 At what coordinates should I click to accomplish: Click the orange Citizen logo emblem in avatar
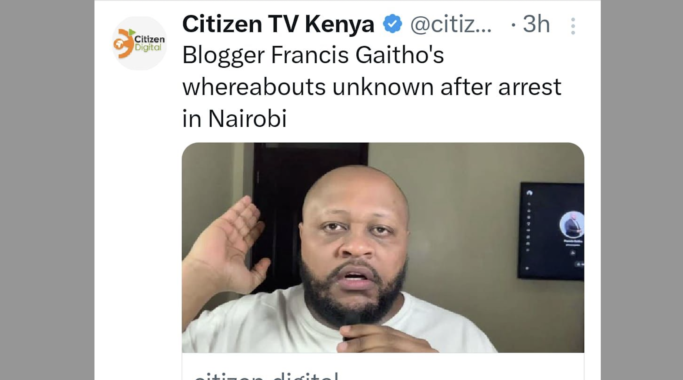(123, 43)
